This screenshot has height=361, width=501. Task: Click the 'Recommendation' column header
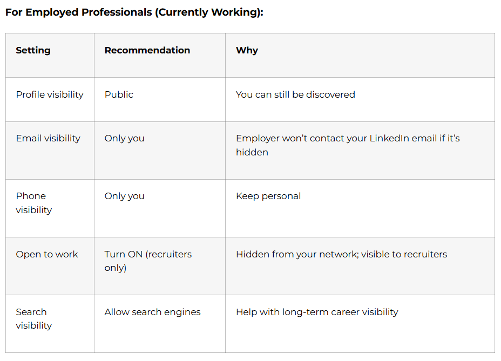(147, 50)
